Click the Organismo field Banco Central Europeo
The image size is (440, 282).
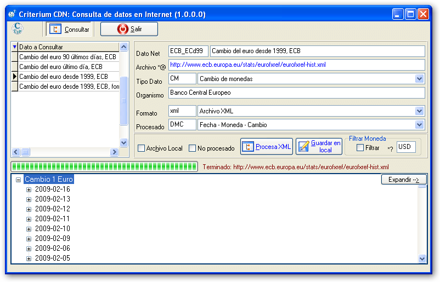297,93
